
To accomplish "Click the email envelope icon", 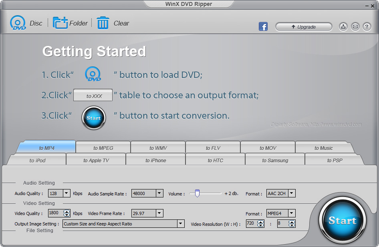I will (355, 27).
